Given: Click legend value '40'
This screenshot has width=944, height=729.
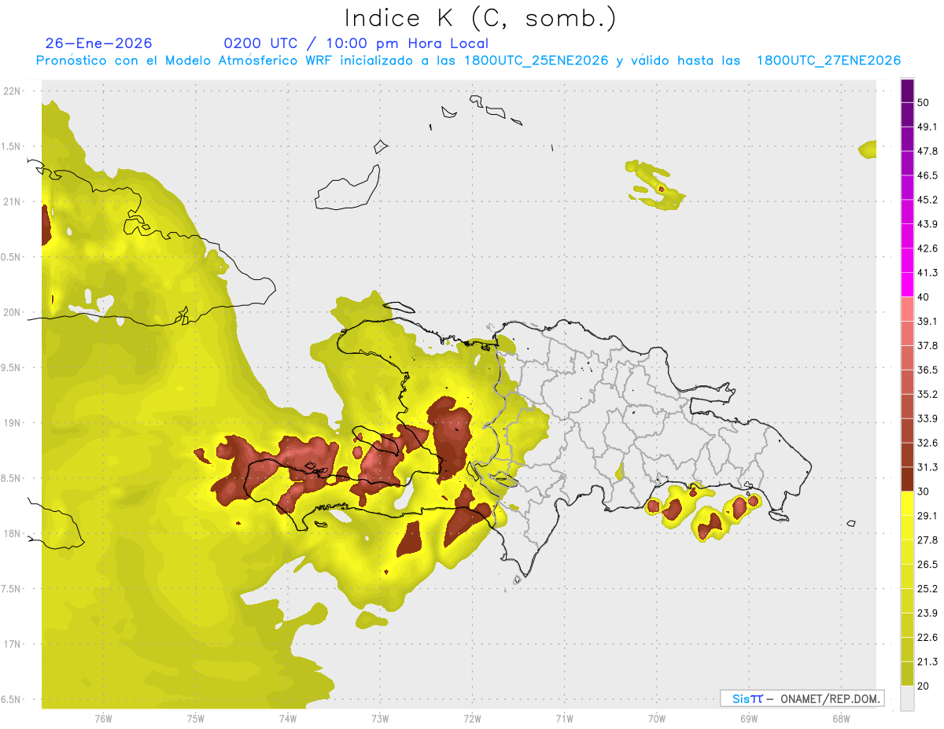Looking at the screenshot, I should (924, 296).
